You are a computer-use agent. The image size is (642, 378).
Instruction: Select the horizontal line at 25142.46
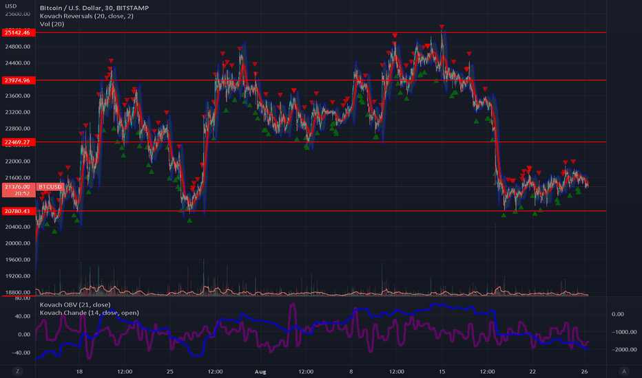coord(320,32)
